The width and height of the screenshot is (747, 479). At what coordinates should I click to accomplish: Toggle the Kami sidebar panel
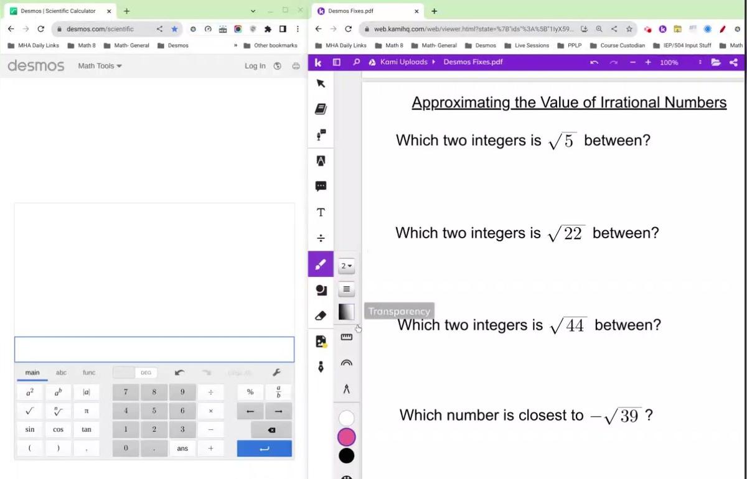337,62
